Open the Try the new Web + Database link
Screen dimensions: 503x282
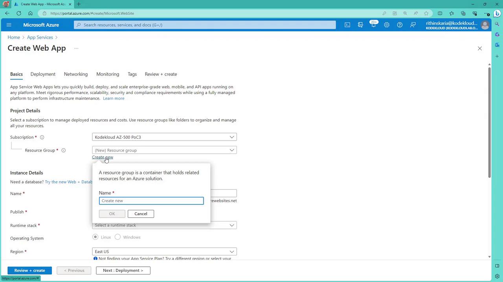point(69,182)
